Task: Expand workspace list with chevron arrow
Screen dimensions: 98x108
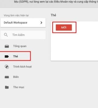Action: pyautogui.click(x=41, y=23)
